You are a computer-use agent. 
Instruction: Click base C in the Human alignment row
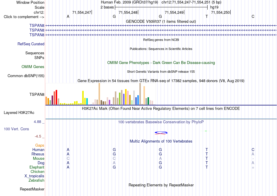tap(253, 150)
